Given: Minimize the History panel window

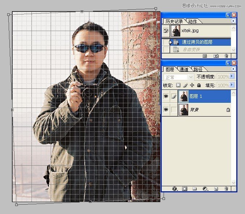Looking at the screenshot, I should [228, 15].
